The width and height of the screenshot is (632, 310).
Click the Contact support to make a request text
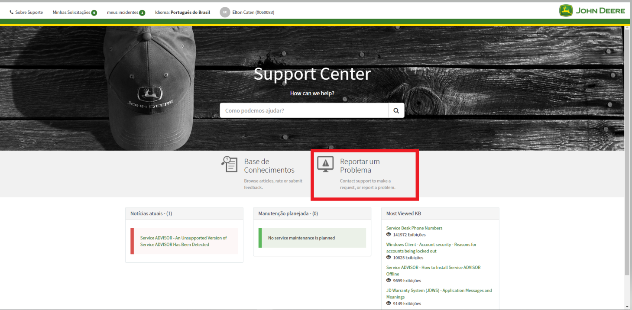[x=368, y=184]
